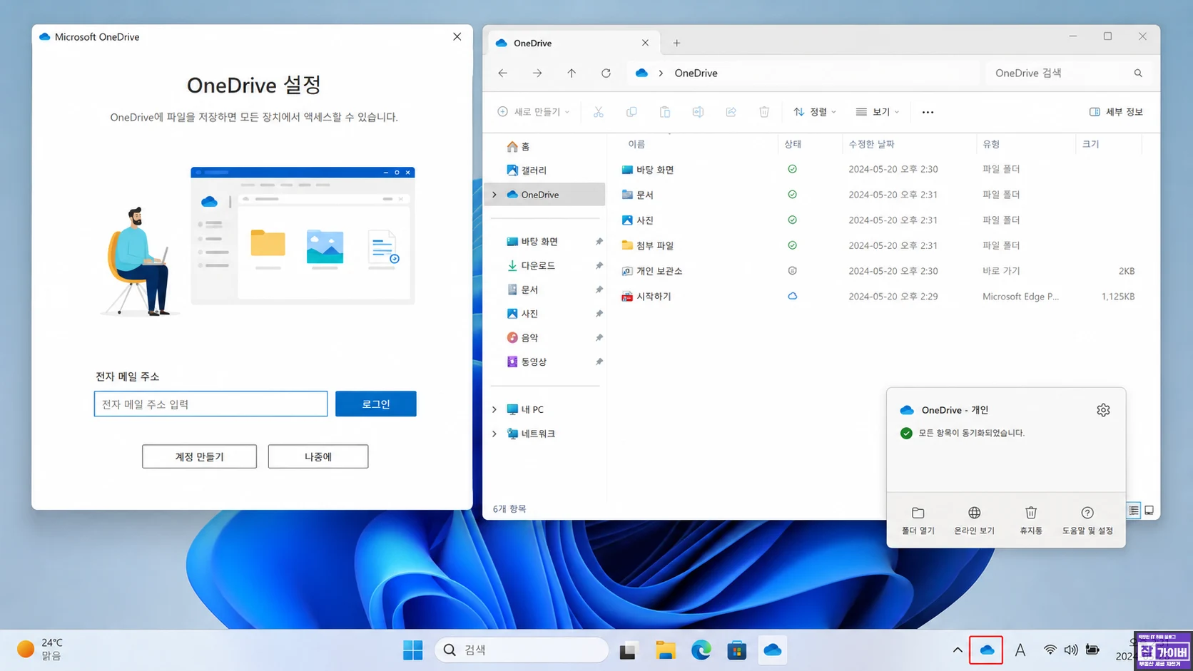Viewport: 1193px width, 671px height.
Task: Click the taskbar 검색 search box
Action: [x=522, y=650]
